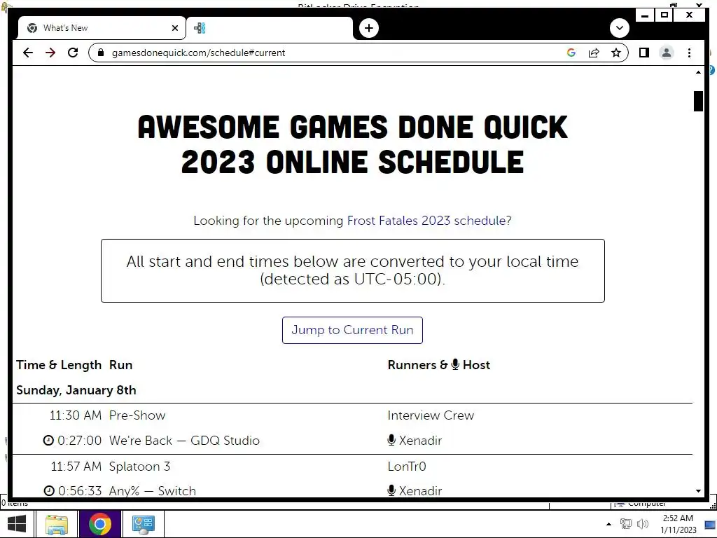The image size is (717, 538).
Task: Open Chrome three-dot menu
Action: click(x=689, y=53)
